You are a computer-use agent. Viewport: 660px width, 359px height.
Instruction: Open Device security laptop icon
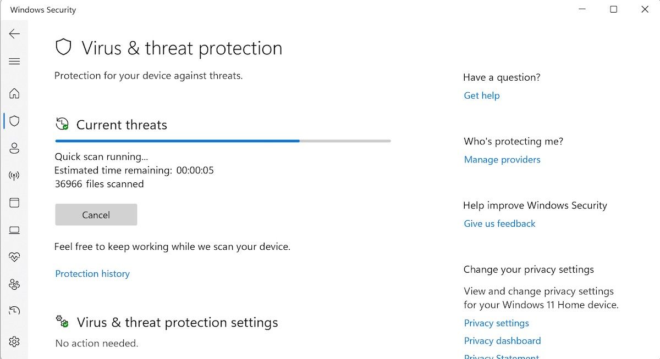[14, 230]
